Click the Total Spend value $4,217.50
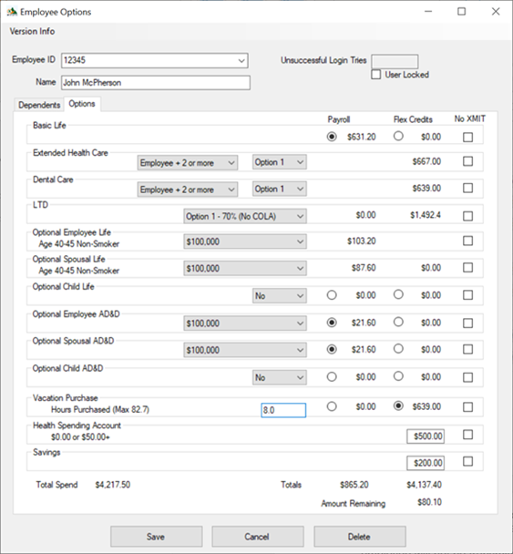513x554 pixels. (113, 485)
